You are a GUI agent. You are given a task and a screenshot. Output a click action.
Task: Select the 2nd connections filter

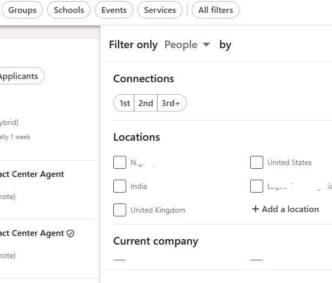pos(146,103)
